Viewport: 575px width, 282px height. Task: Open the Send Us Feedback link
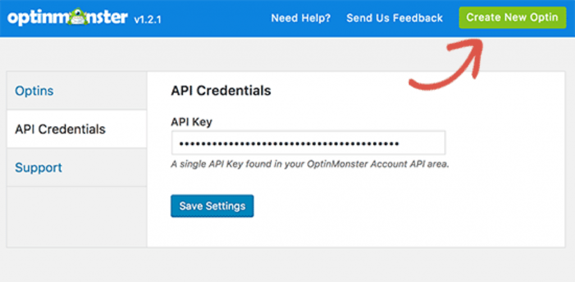395,18
